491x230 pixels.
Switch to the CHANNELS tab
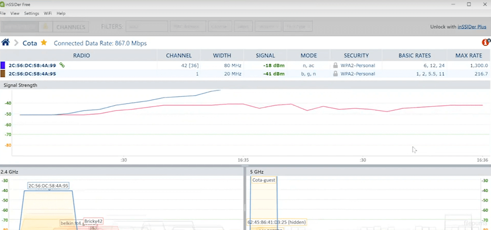[71, 27]
